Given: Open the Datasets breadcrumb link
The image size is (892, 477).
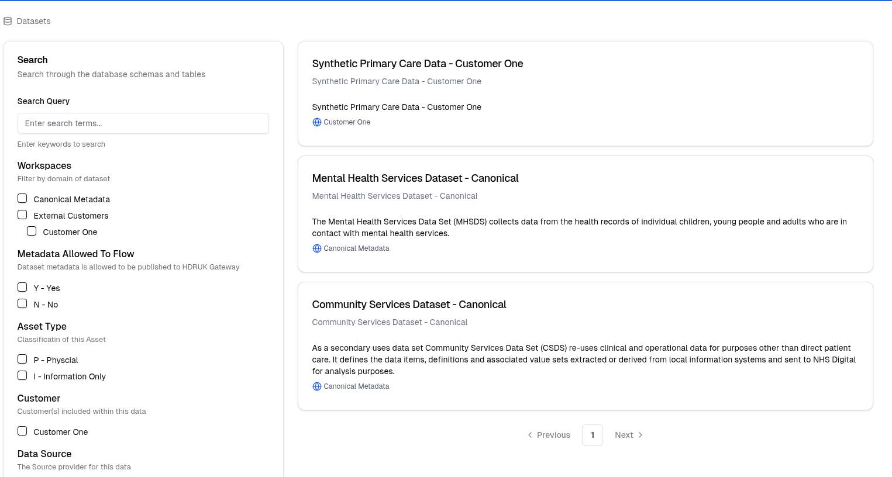Looking at the screenshot, I should pyautogui.click(x=33, y=21).
